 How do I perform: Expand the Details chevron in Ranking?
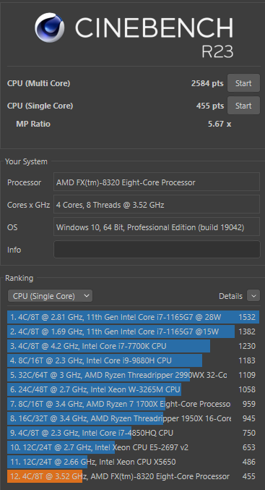point(253,296)
